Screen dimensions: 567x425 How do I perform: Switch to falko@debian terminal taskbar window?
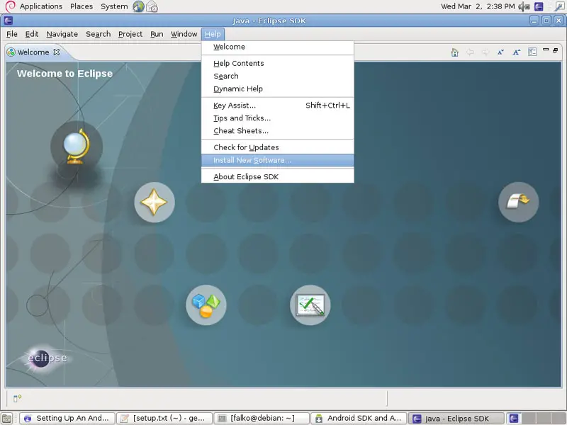click(x=262, y=419)
